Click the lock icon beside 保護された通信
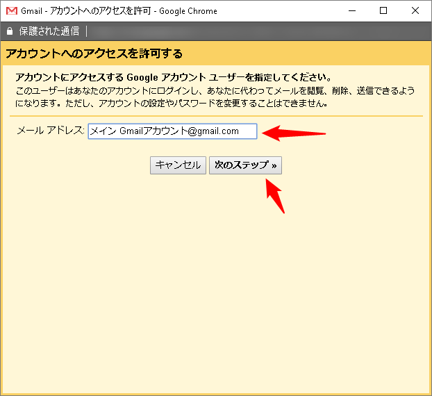The height and width of the screenshot is (396, 432). coord(10,31)
